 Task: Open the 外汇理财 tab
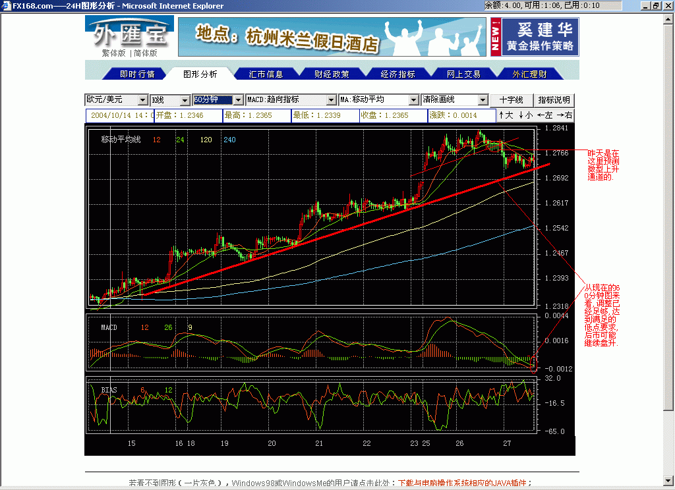[529, 74]
